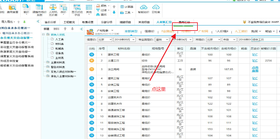
Task: Click the blue move-down arrow in ribbon
Action: pyautogui.click(x=114, y=12)
